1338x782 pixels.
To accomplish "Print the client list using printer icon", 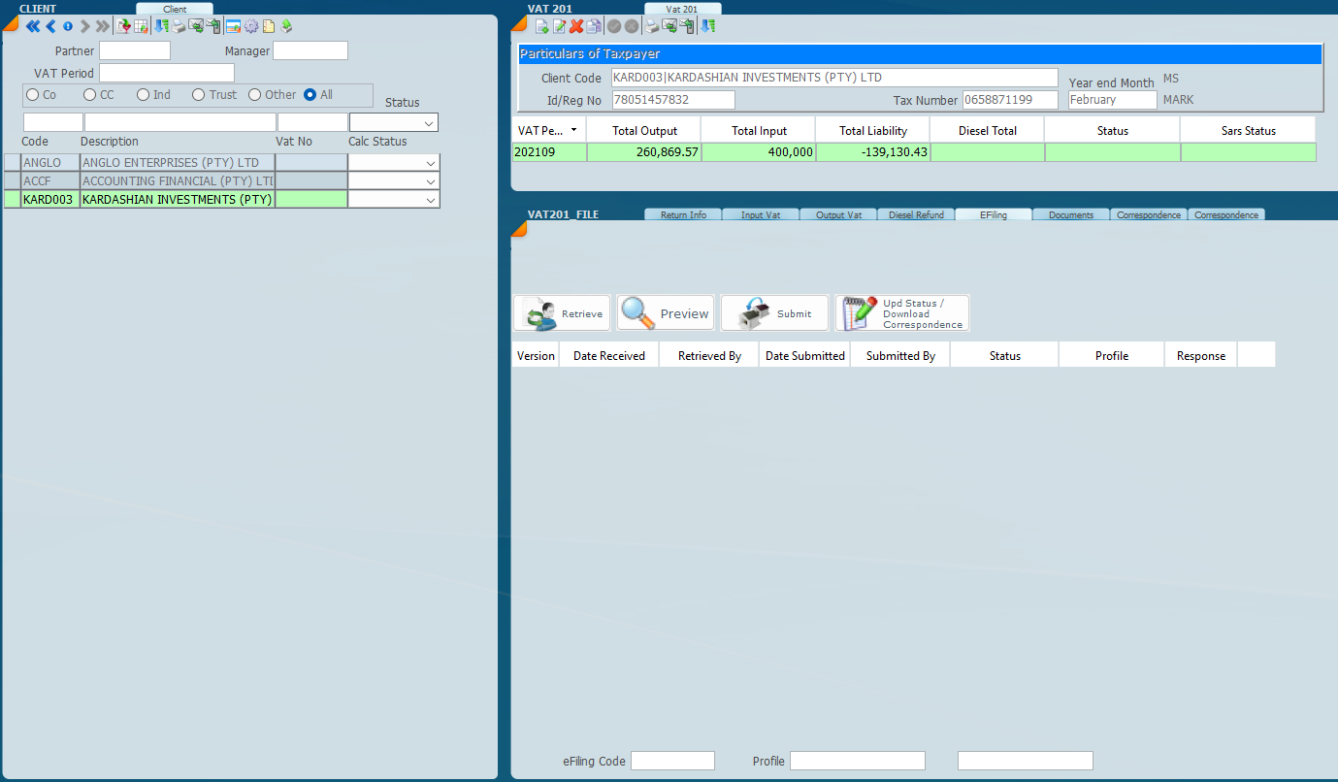I will click(179, 26).
